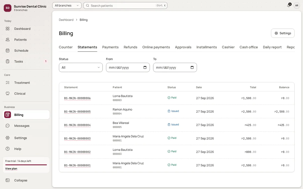Open the View plan link
The width and height of the screenshot is (303, 189).
[x=11, y=169]
